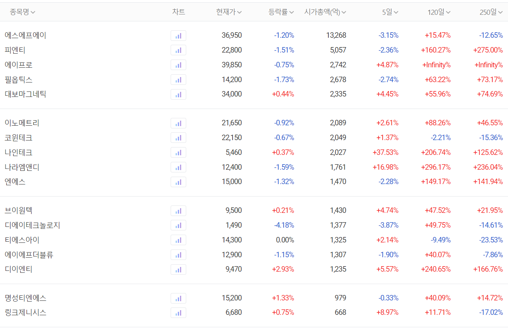Image resolution: width=508 pixels, height=330 pixels.
Task: Sort by 종목명 column header
Action: tap(23, 12)
